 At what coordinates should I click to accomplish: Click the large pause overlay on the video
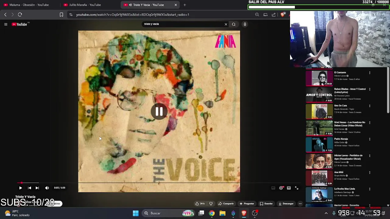pyautogui.click(x=159, y=112)
